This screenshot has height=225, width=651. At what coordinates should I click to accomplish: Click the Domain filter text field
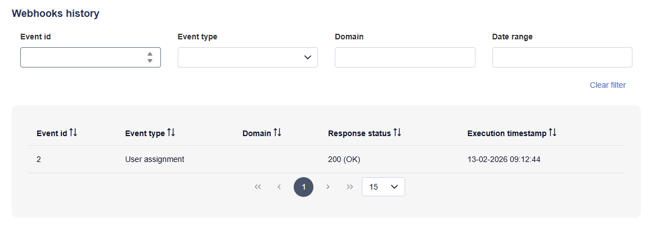405,57
